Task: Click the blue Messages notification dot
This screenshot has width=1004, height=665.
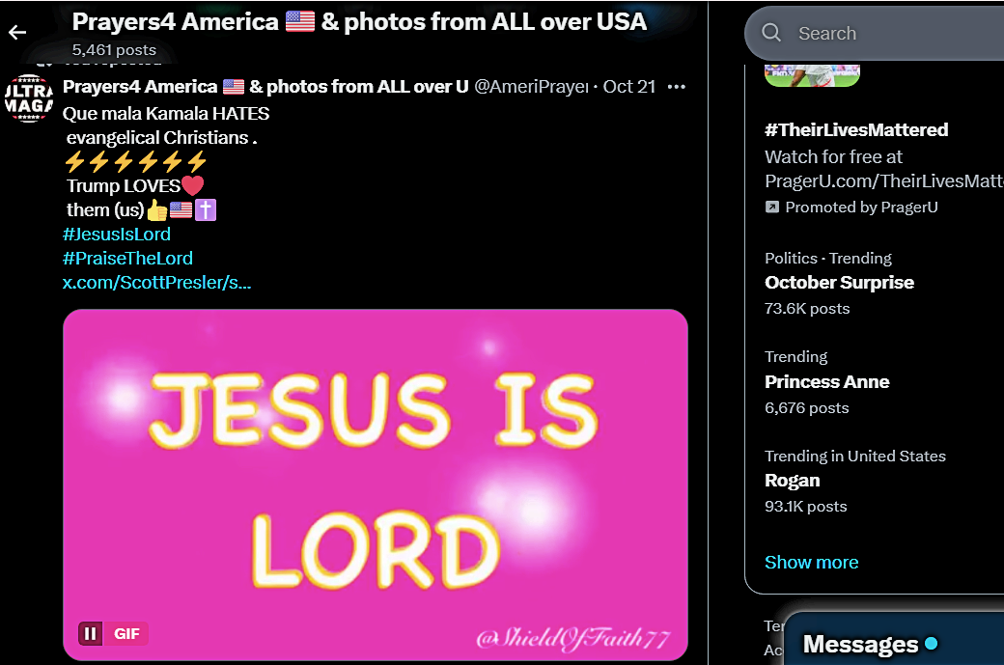Action: pyautogui.click(x=932, y=643)
